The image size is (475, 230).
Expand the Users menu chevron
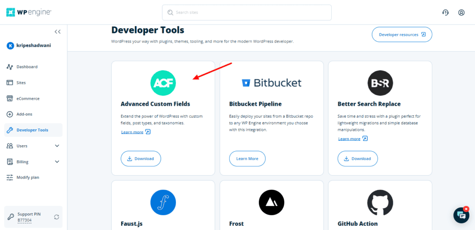(57, 146)
